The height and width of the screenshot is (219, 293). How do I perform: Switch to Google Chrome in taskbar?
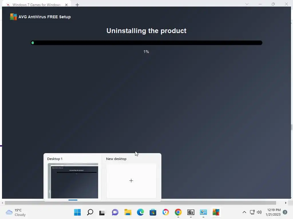pos(178,212)
